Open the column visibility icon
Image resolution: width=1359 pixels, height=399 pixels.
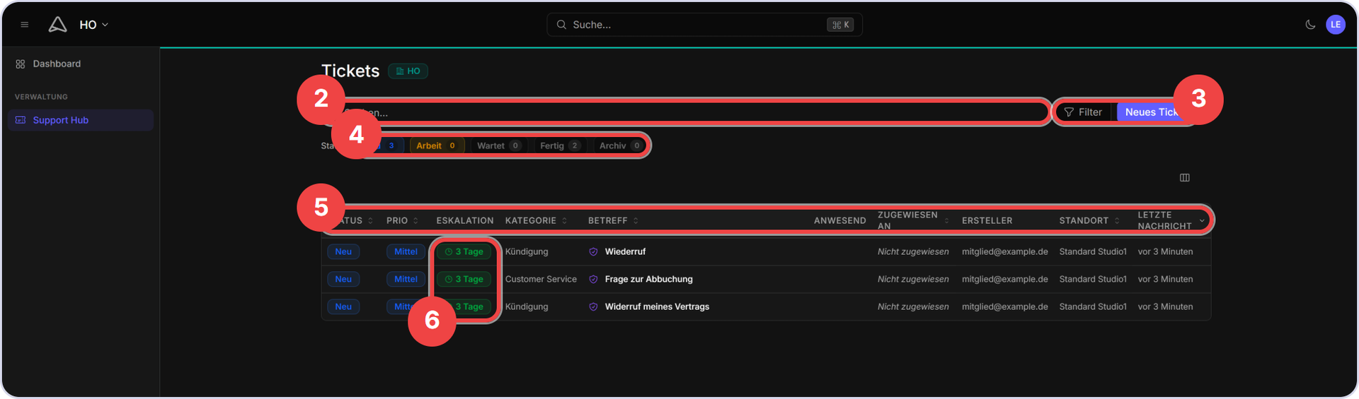pos(1185,178)
